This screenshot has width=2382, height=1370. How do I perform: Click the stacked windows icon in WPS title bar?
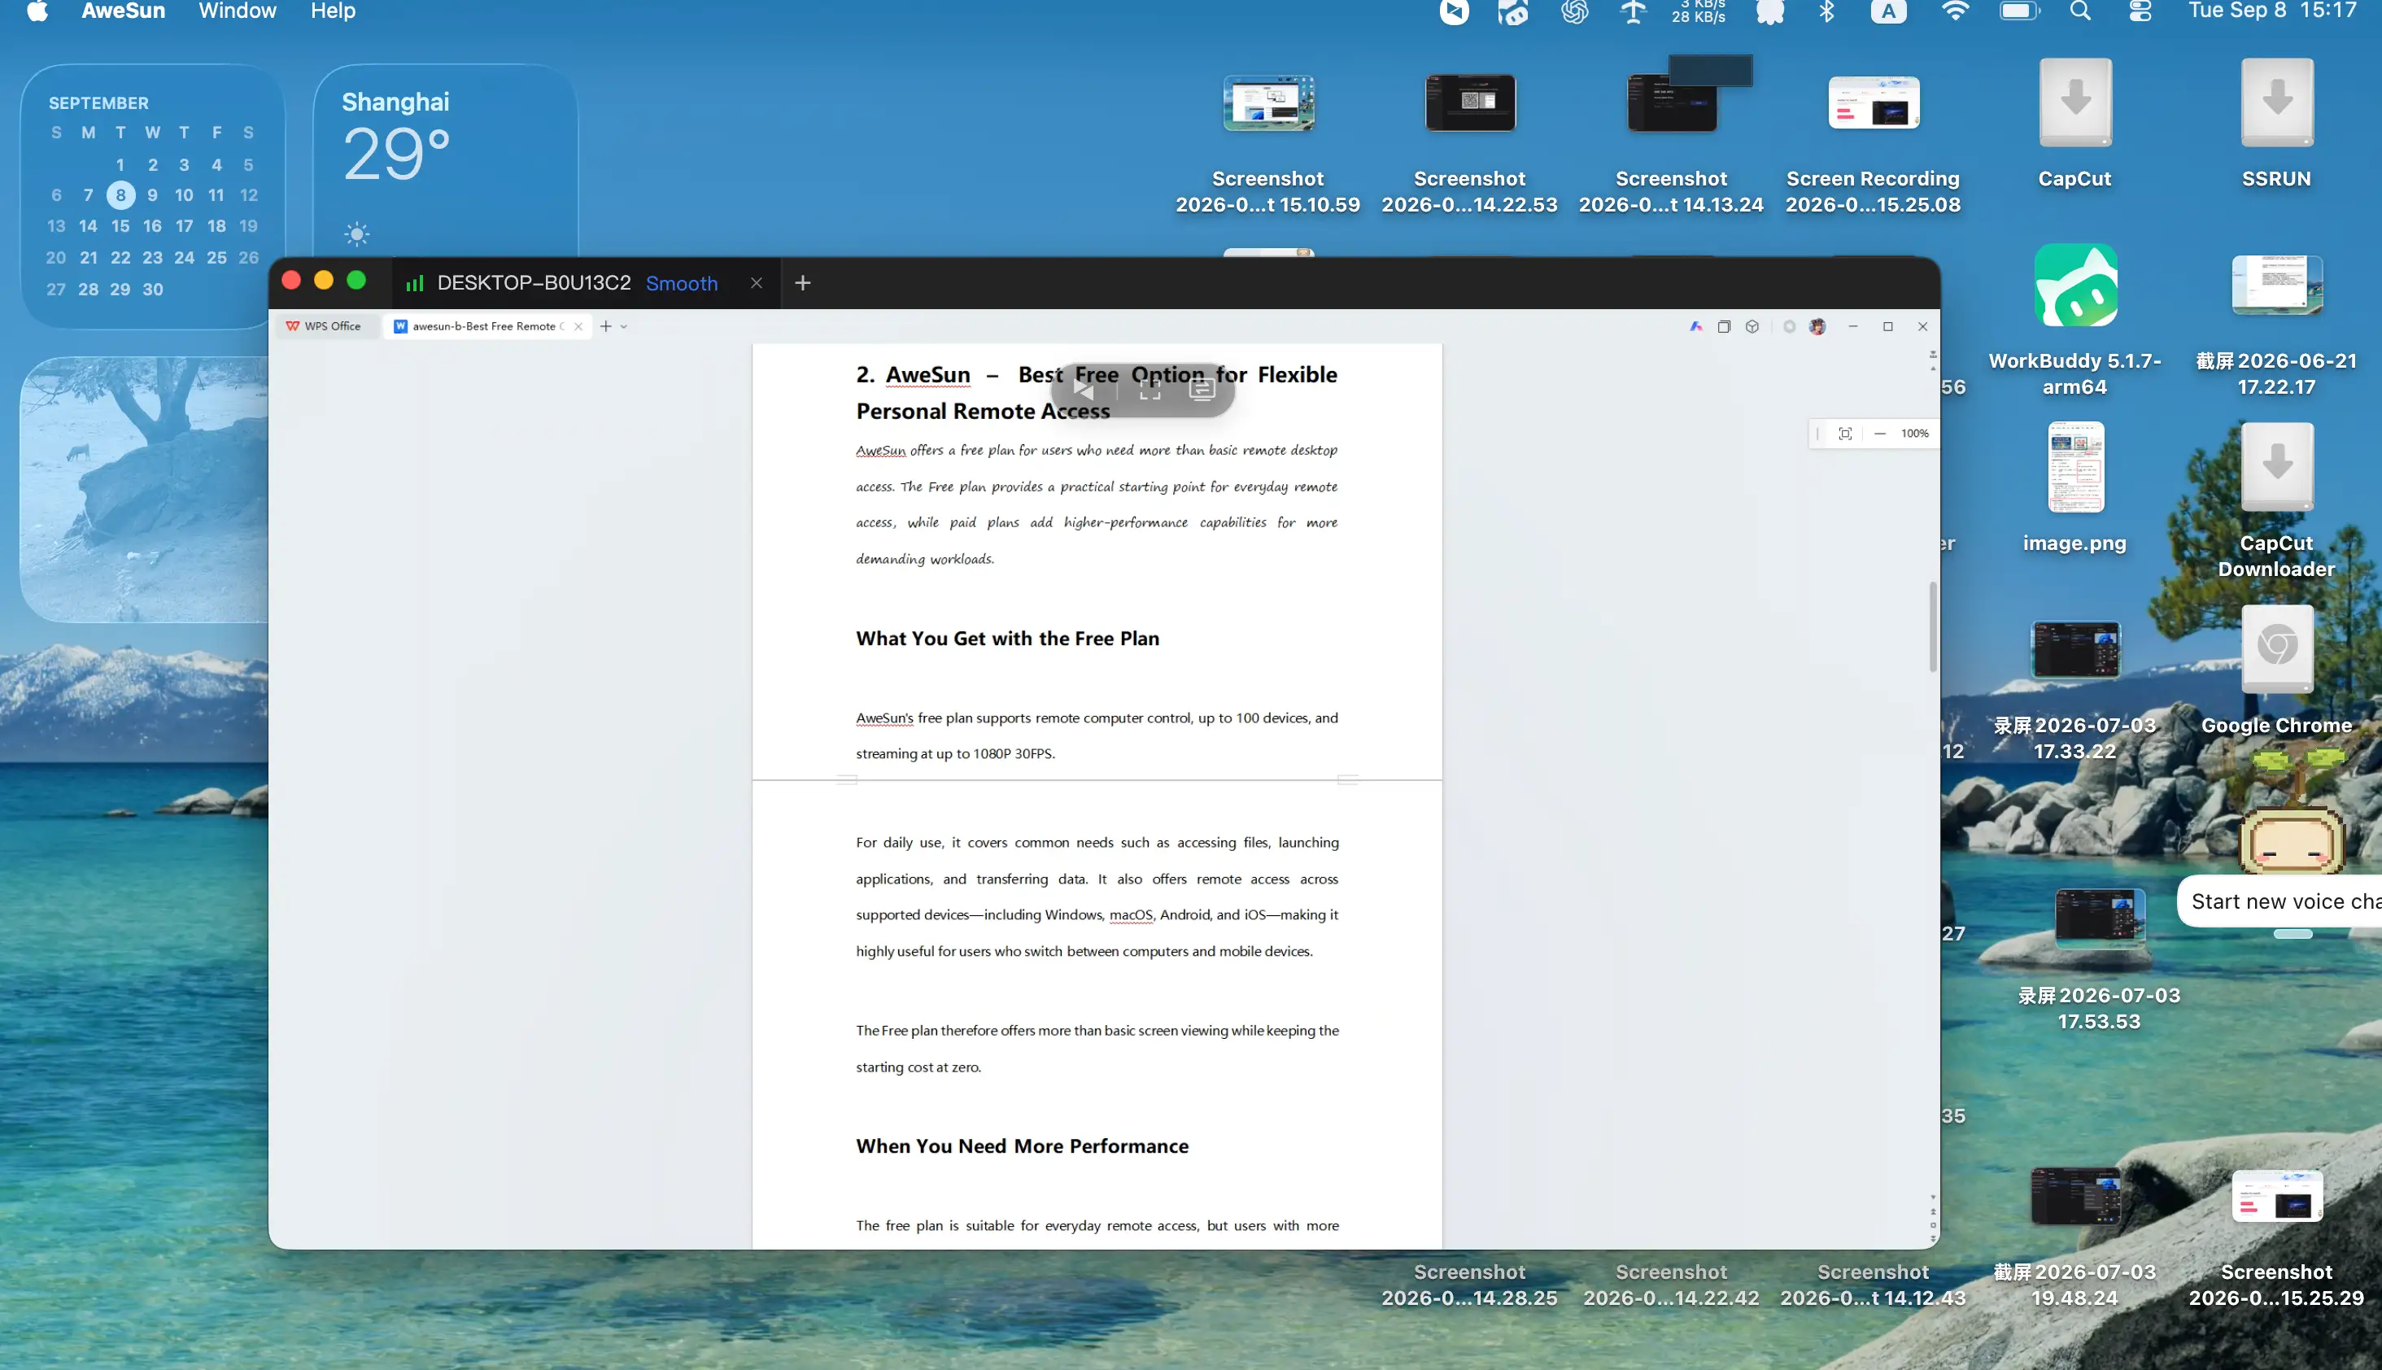pos(1724,326)
